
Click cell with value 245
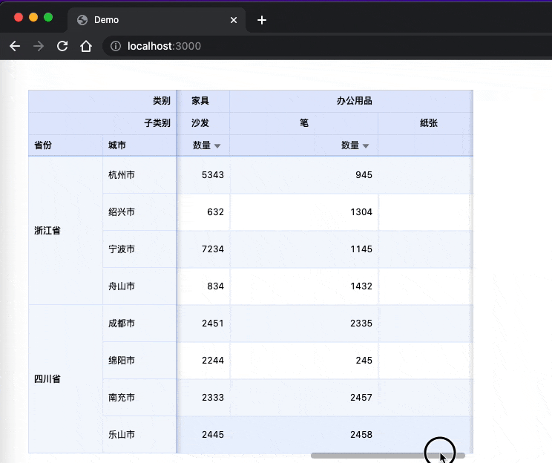coord(303,360)
